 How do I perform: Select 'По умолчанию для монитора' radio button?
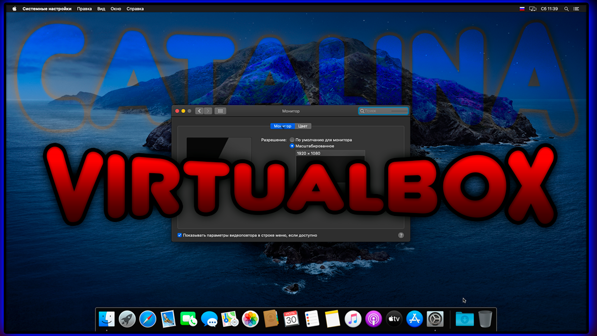tap(292, 140)
